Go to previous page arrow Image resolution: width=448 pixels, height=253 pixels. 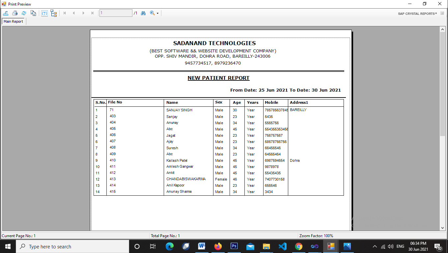[74, 13]
